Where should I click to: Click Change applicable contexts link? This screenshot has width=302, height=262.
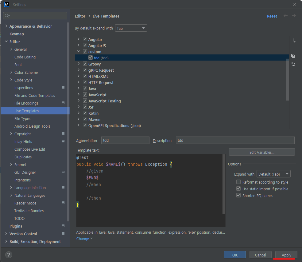click(x=84, y=239)
